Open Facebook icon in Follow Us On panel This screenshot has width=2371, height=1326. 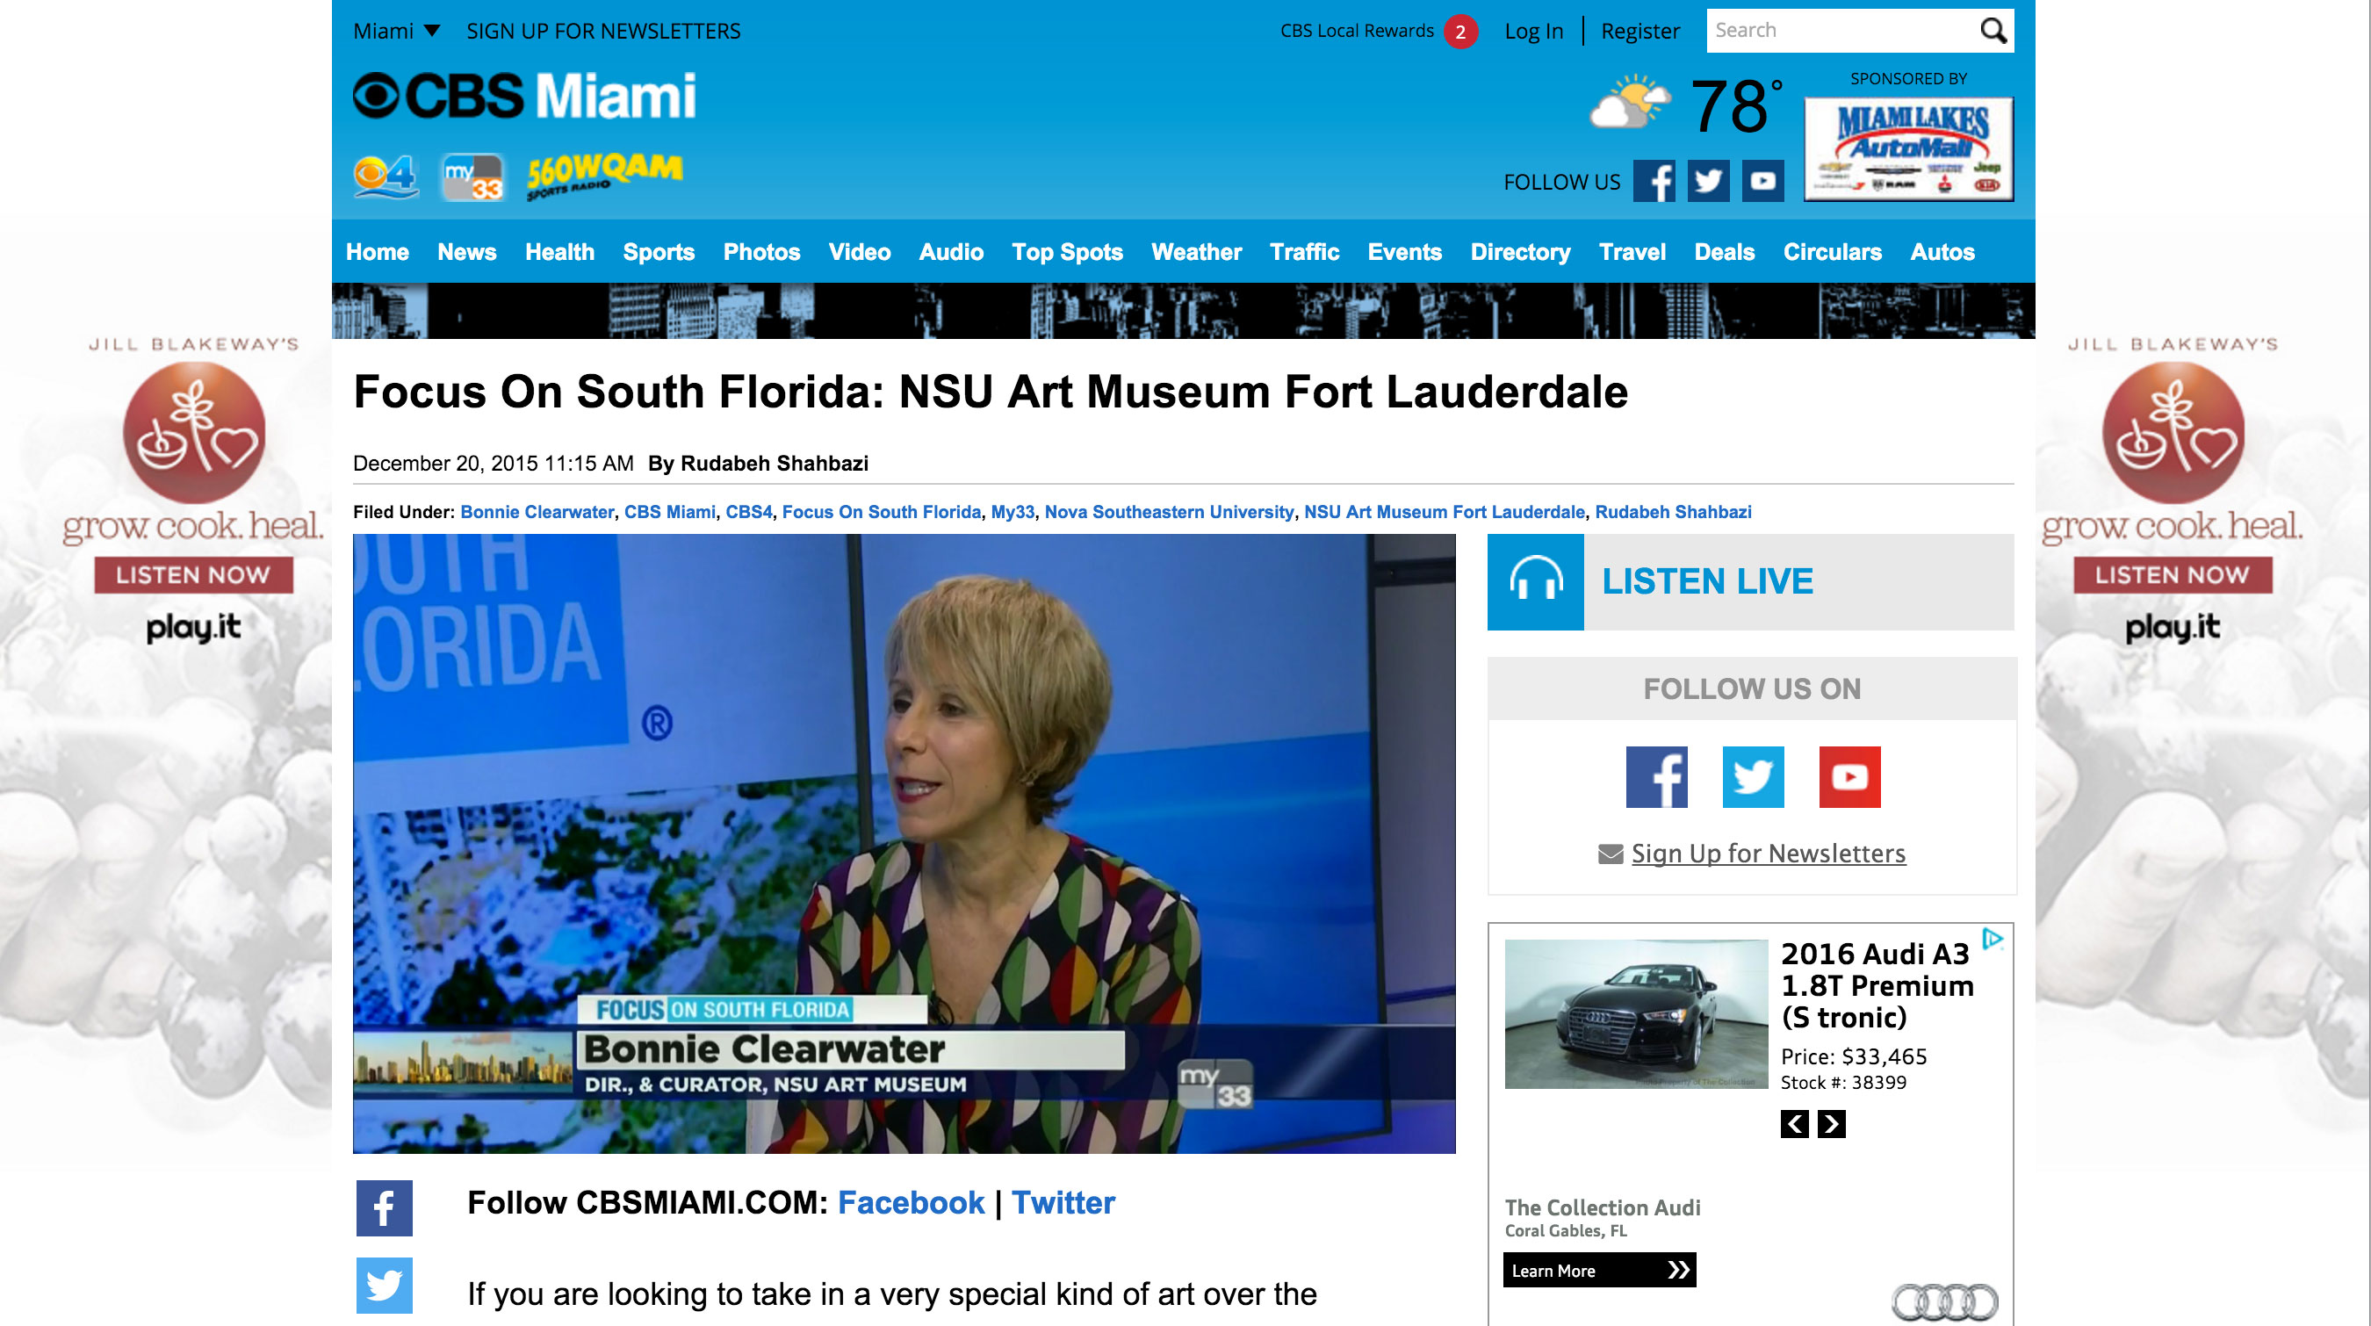coord(1657,776)
